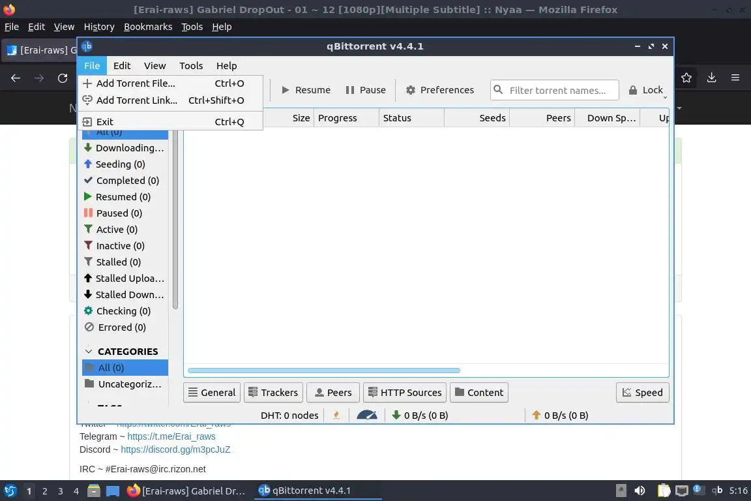
Task: Filter by Seeding (0) status
Action: 125,164
